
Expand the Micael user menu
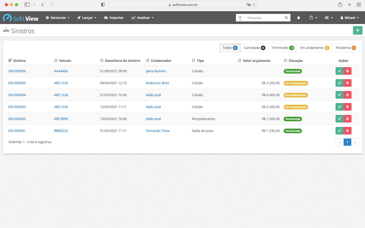coord(349,18)
